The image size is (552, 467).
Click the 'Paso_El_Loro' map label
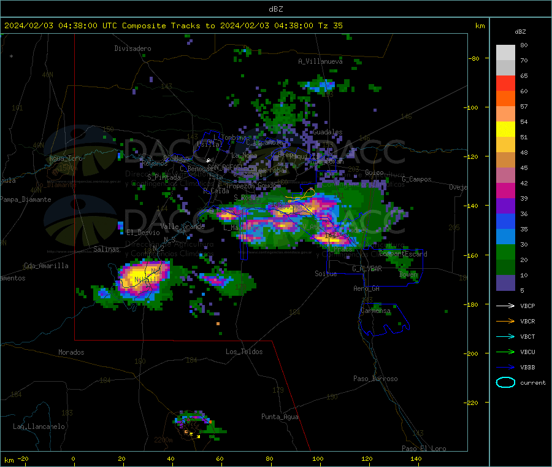[x=424, y=449]
